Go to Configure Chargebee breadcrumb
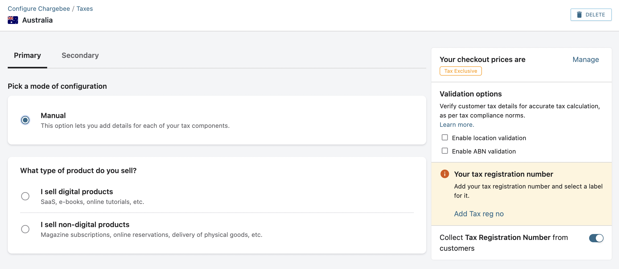Viewport: 619px width, 269px height. (39, 9)
